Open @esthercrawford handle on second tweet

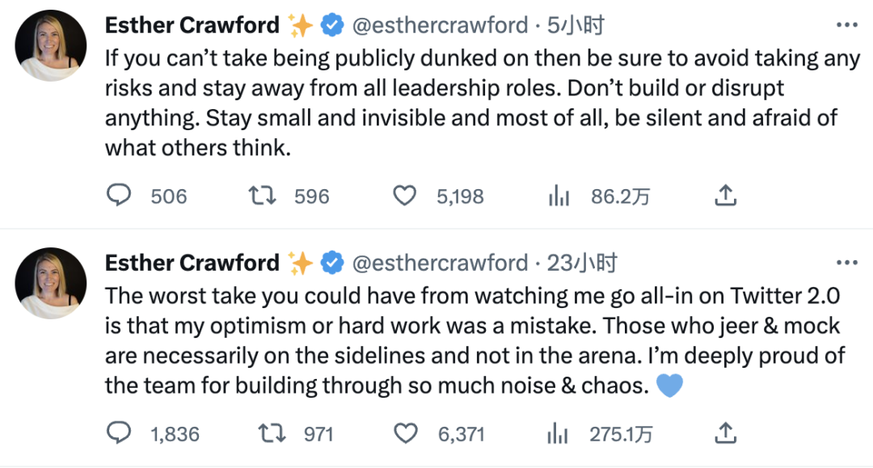click(440, 263)
